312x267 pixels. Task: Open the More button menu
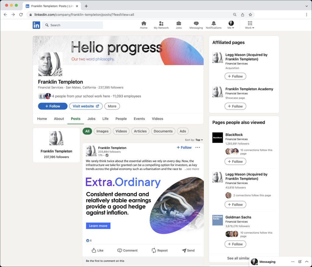(112, 106)
